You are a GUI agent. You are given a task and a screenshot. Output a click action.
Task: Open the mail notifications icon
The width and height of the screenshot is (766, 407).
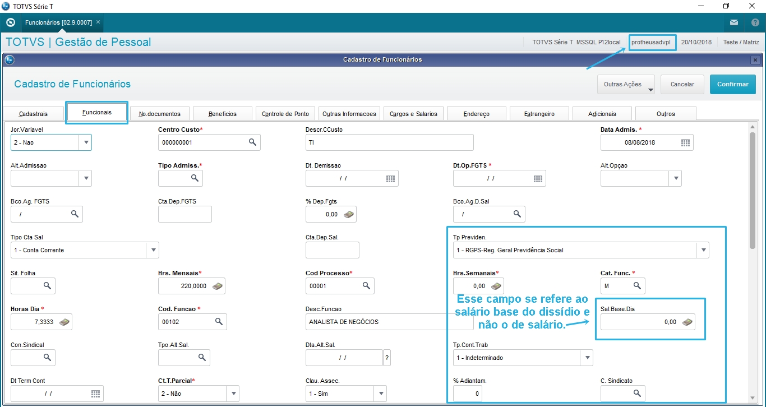pos(734,23)
